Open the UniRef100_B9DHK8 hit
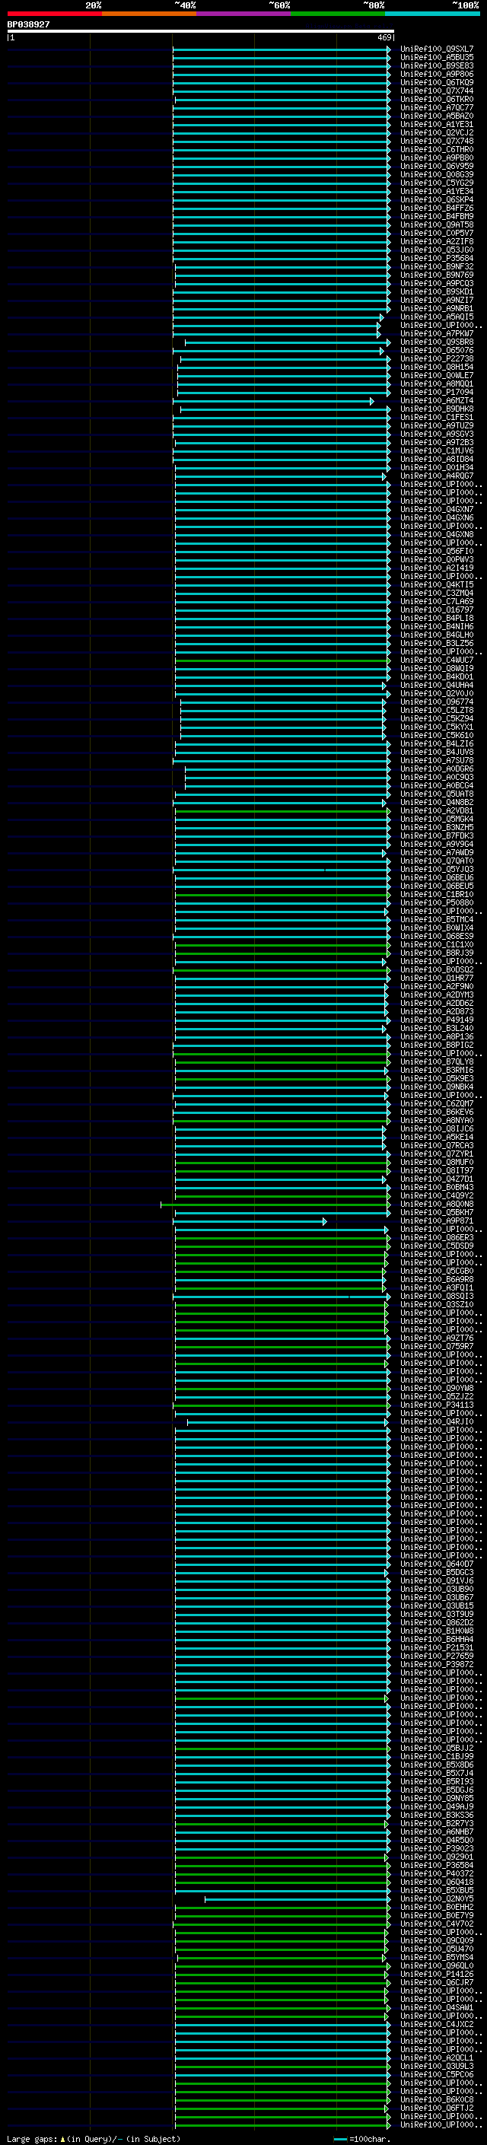This screenshot has width=487, height=2145. (x=437, y=409)
